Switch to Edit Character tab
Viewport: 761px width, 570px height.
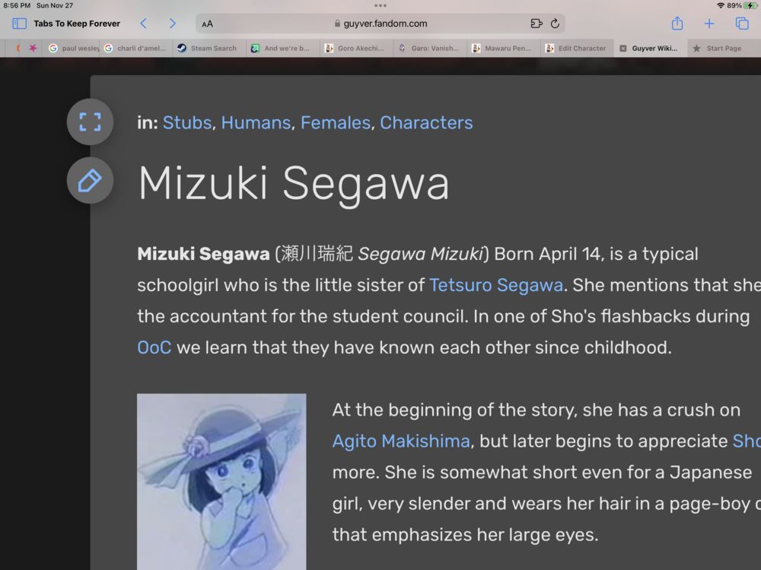click(578, 48)
